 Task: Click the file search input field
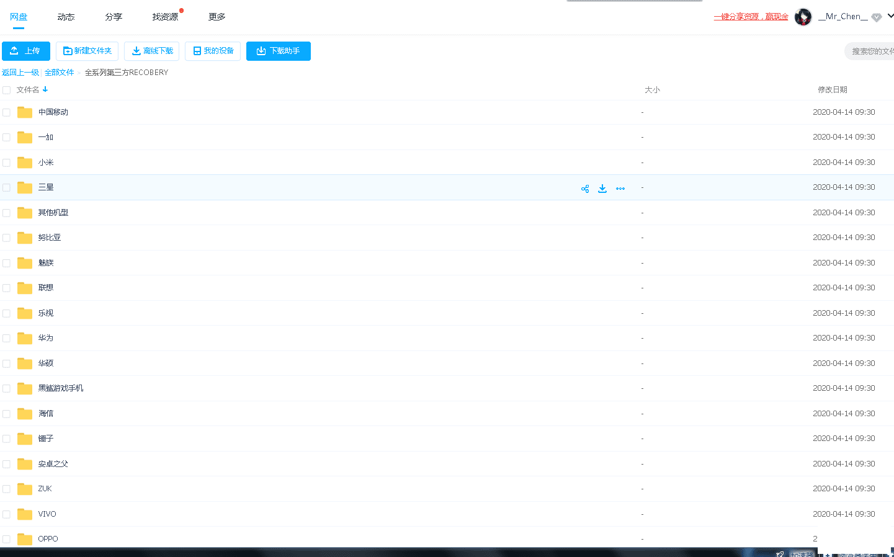coord(870,51)
